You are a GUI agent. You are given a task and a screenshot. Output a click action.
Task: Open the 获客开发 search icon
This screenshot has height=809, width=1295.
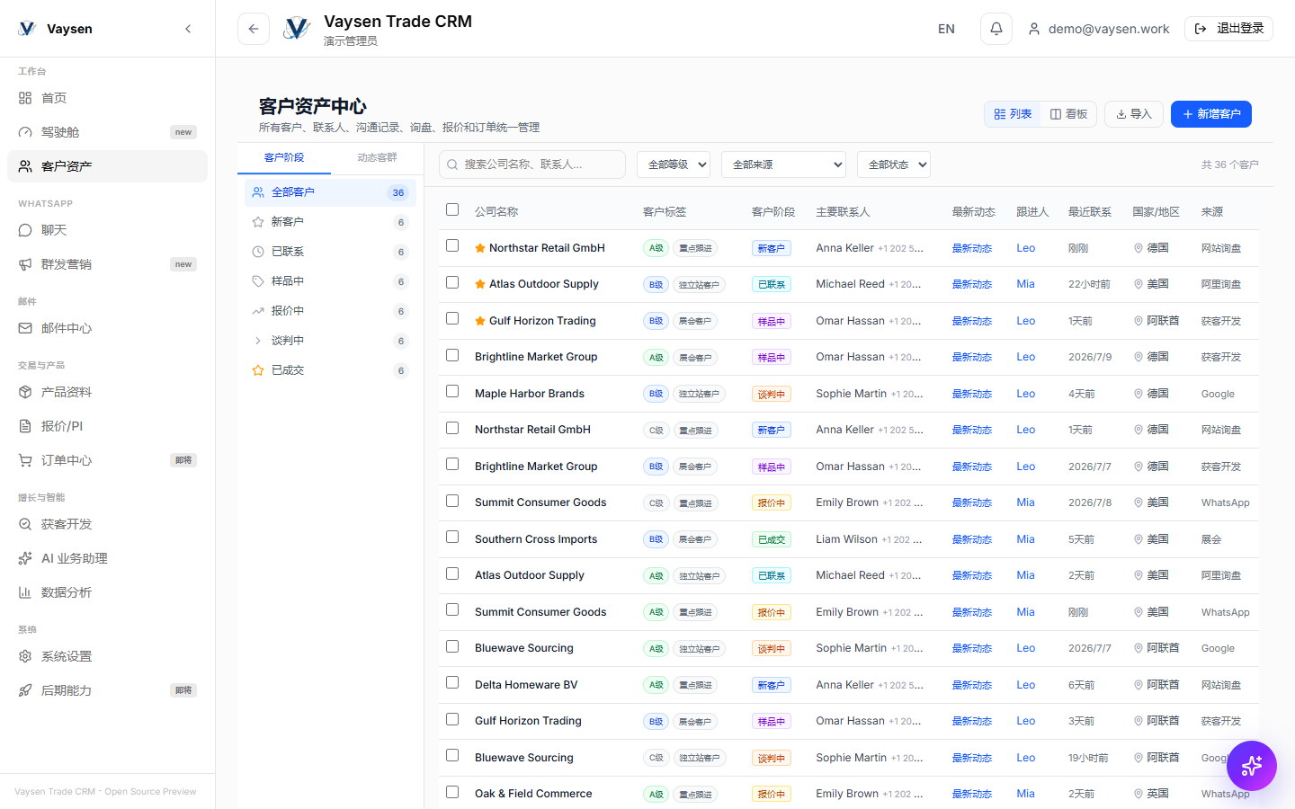coord(25,524)
